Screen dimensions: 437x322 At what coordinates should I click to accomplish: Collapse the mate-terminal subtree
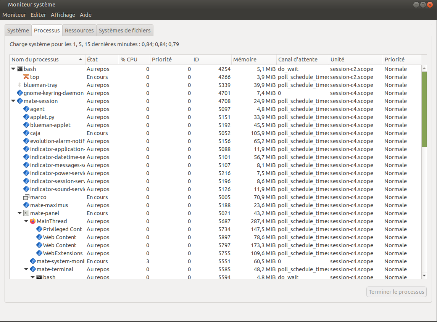[26, 269]
